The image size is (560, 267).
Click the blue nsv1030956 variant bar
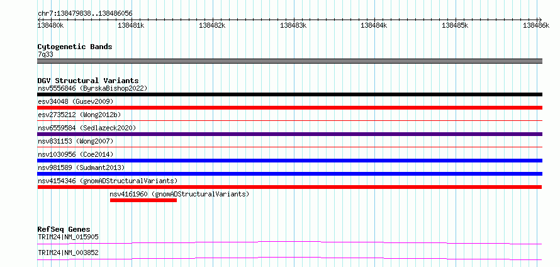coord(289,161)
